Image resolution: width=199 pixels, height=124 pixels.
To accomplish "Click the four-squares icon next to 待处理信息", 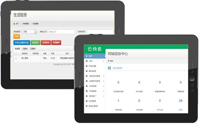I will click(x=109, y=68).
